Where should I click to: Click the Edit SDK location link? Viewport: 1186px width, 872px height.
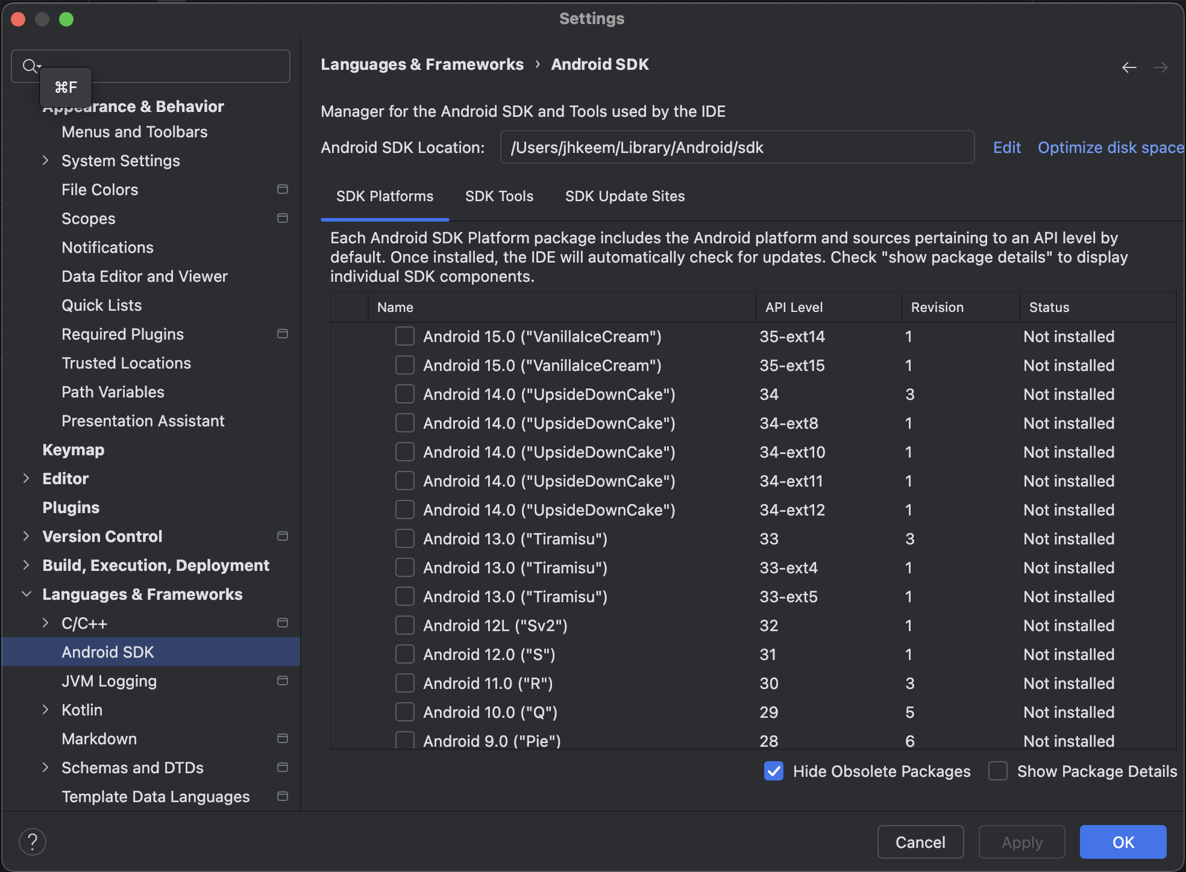point(1006,148)
